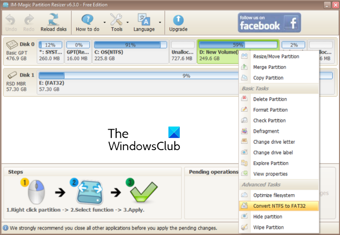Choose Resize/Move Partition from context menu
340x235 pixels.
(279, 56)
